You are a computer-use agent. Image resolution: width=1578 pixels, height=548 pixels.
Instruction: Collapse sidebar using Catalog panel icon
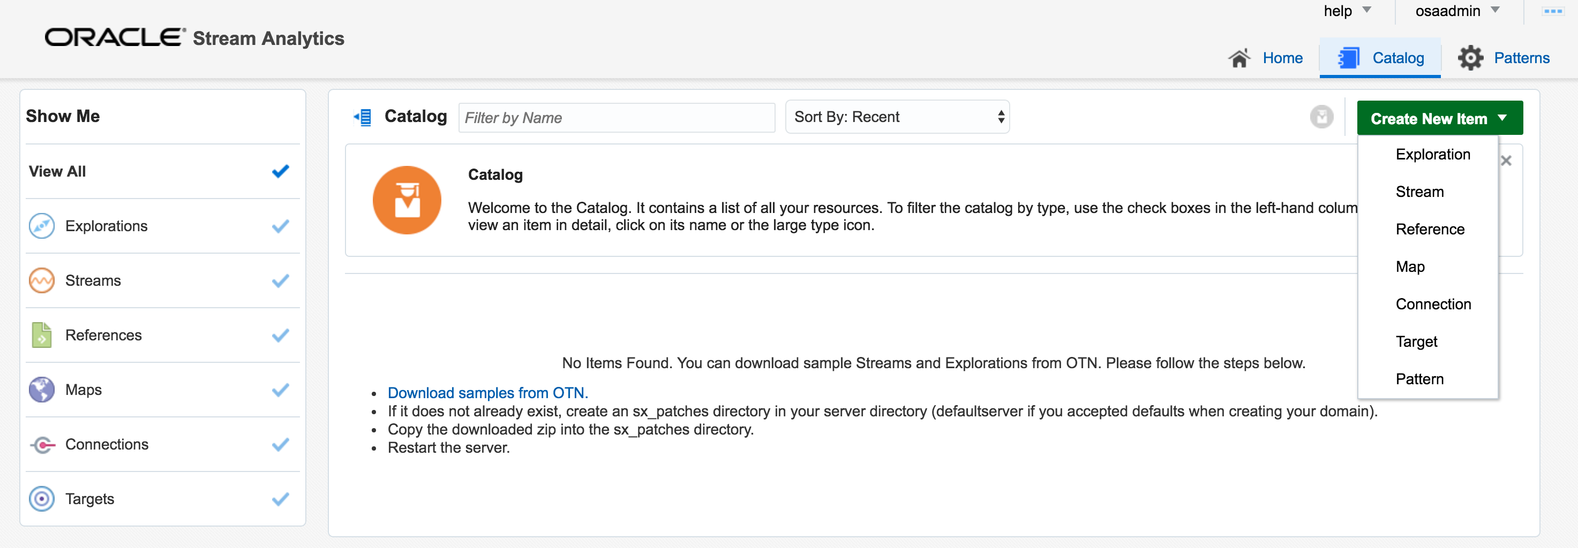tap(363, 117)
